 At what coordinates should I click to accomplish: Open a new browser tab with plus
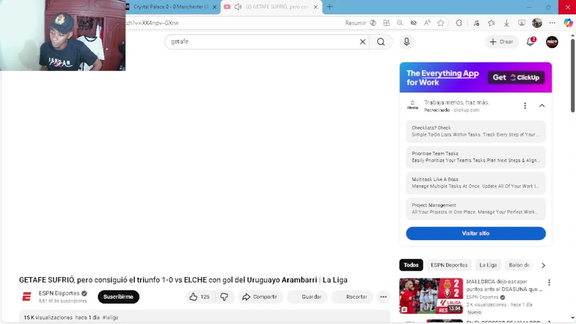[x=329, y=7]
